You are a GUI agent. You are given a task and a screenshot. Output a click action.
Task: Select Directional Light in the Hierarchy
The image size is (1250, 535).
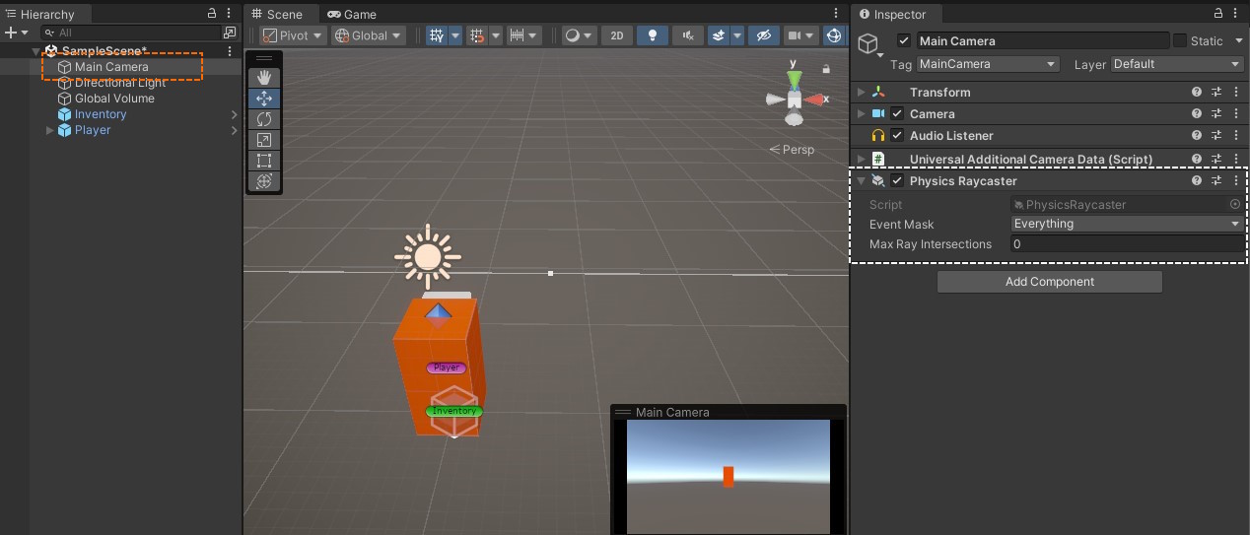click(120, 83)
